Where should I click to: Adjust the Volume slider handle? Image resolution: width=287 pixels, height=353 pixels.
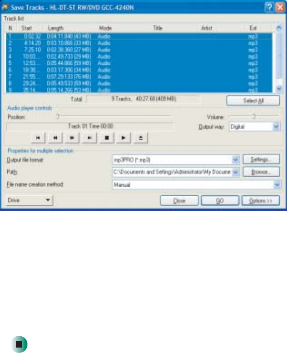254,116
